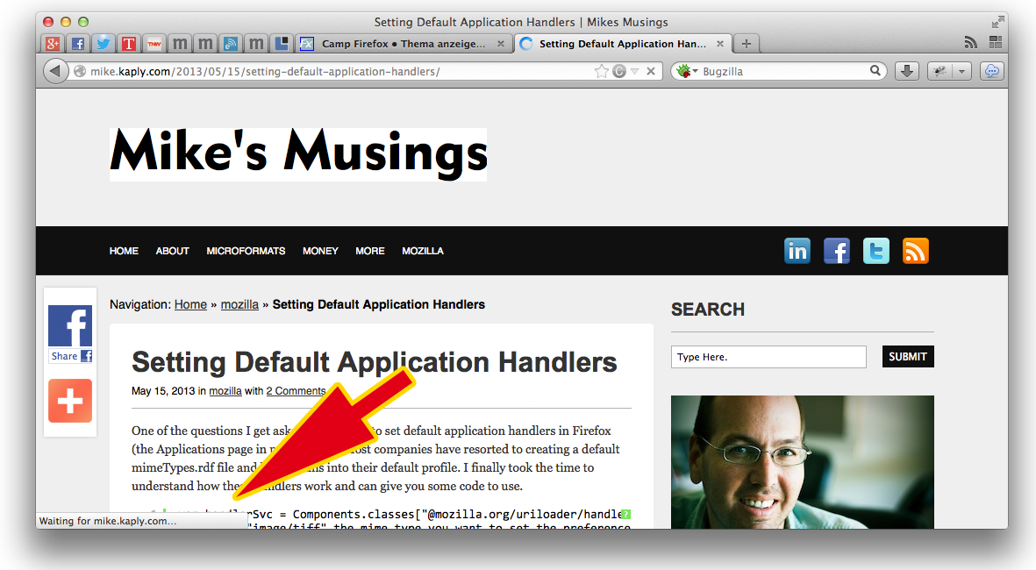Click the orange RSS icon in the nav bar
1036x570 pixels.
click(916, 251)
